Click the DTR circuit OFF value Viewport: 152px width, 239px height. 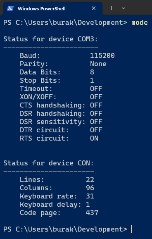point(96,130)
